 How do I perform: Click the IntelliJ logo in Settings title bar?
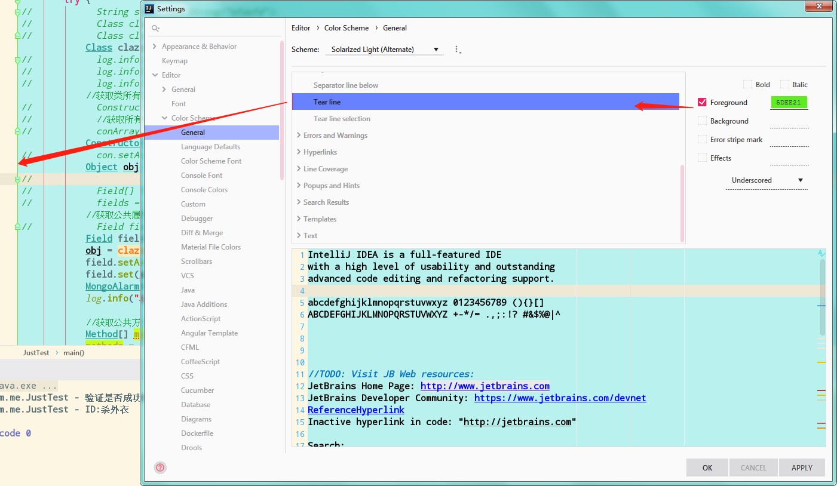[x=148, y=9]
